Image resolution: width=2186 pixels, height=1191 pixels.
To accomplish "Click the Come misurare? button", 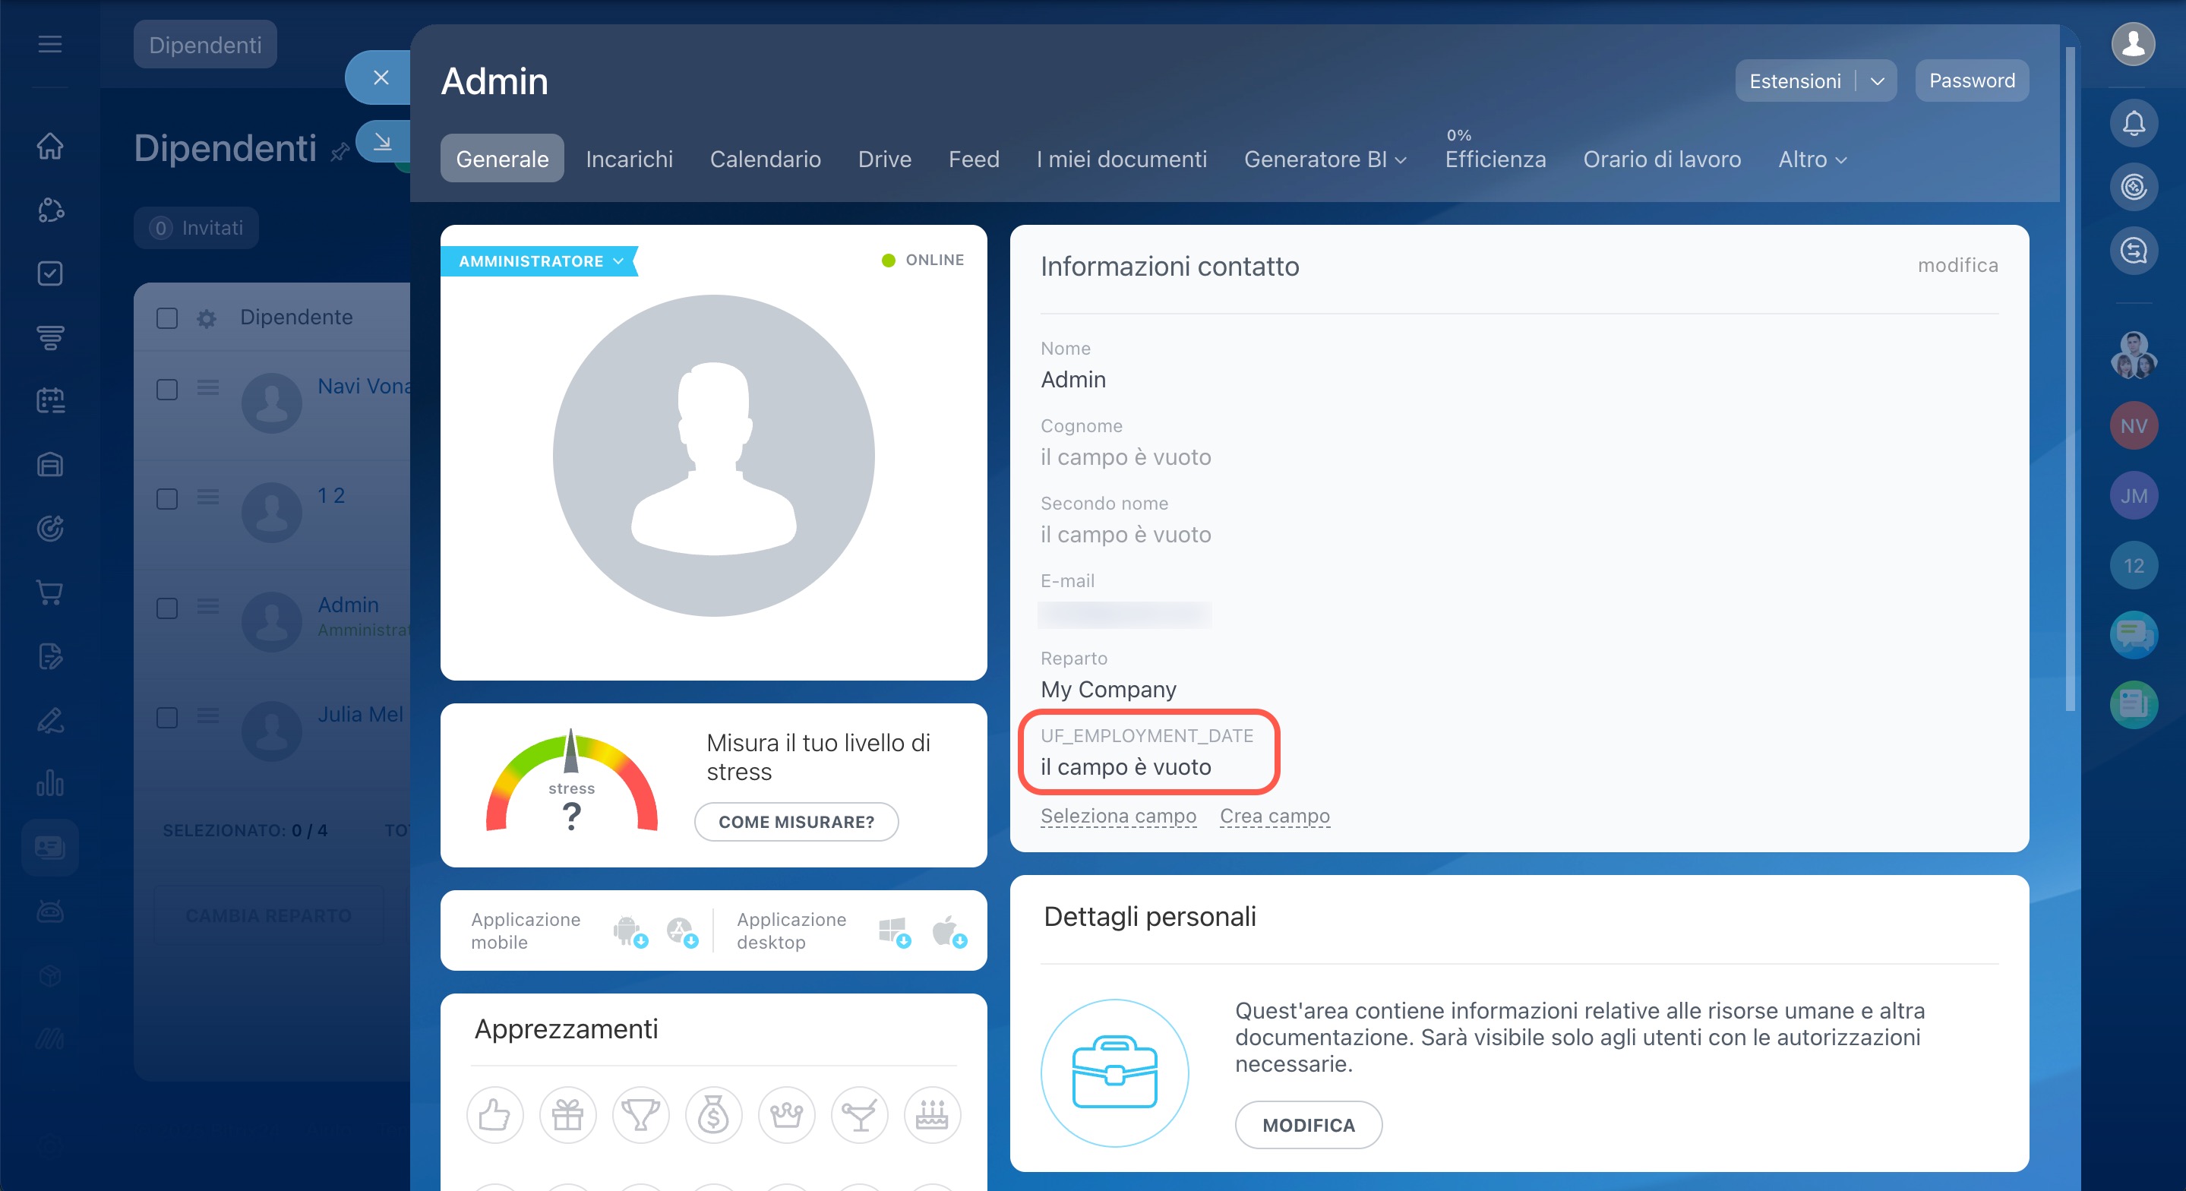I will pyautogui.click(x=795, y=822).
